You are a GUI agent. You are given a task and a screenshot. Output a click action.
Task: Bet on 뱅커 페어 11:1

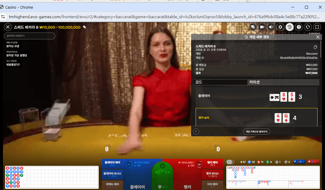[213, 164]
